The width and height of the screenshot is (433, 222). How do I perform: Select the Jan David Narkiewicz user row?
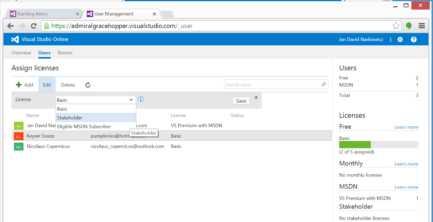(x=172, y=126)
